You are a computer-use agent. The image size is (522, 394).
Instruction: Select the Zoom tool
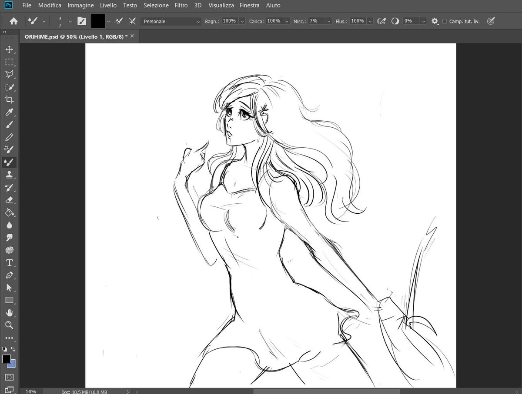pos(9,325)
